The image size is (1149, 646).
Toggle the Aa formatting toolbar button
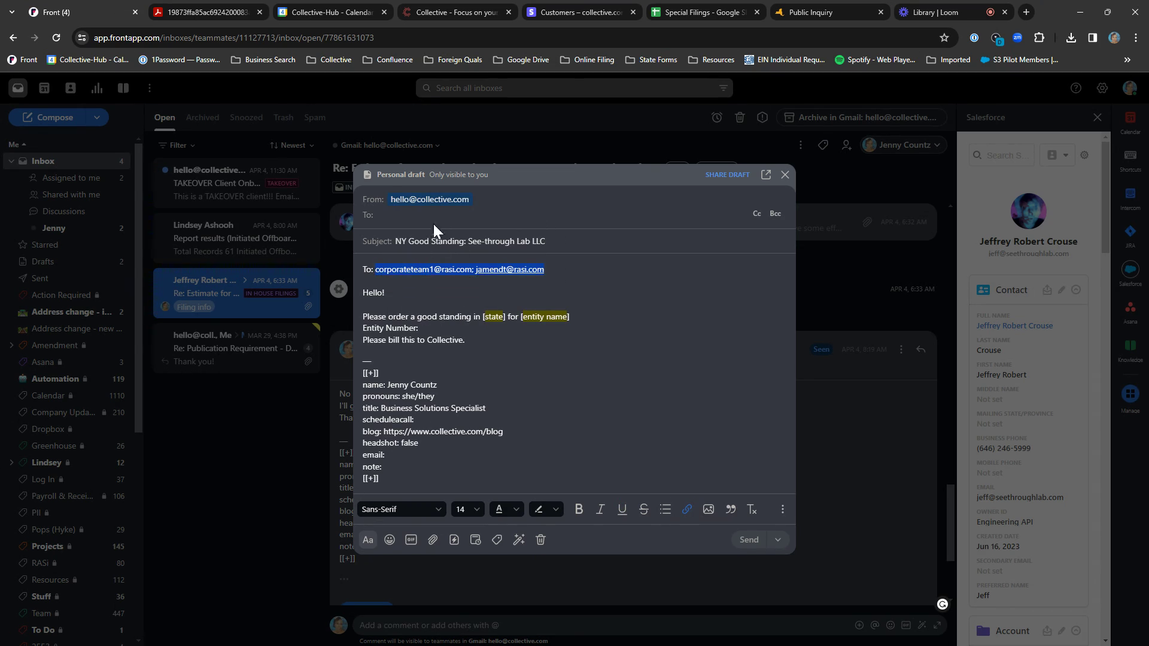[368, 540]
